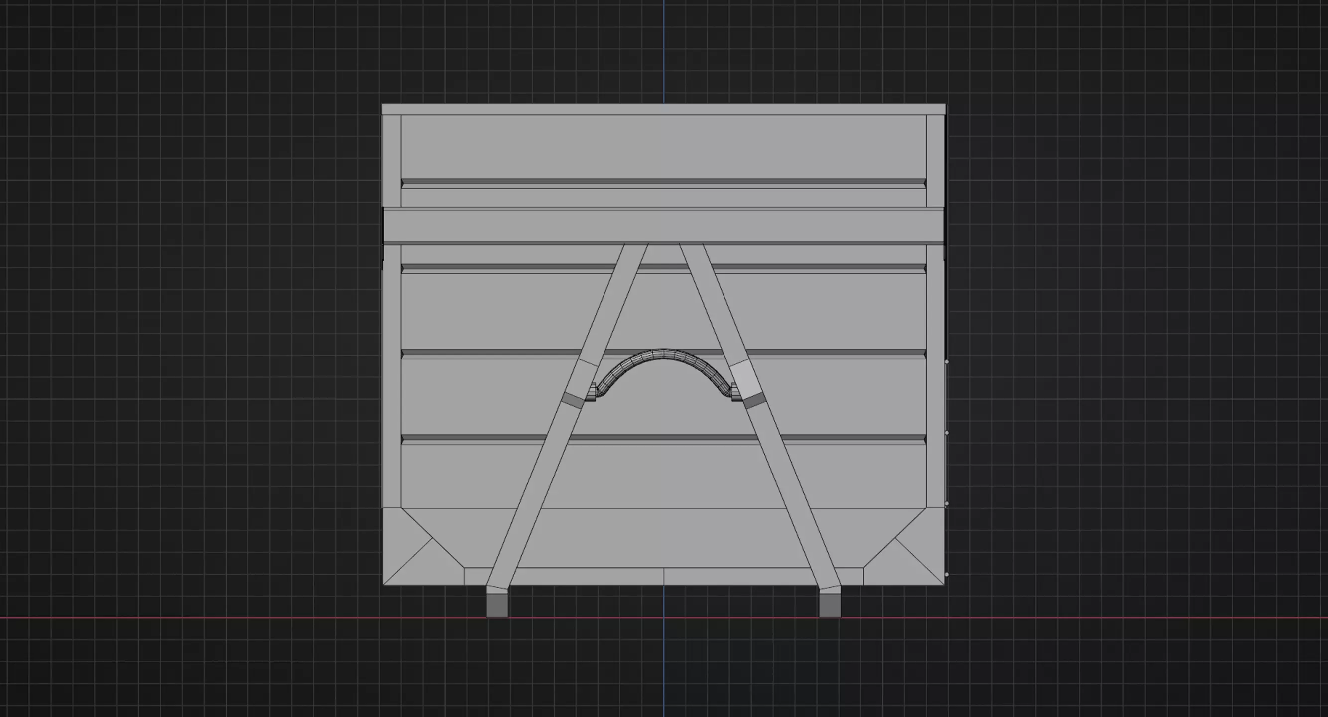1328x717 pixels.
Task: Select the wide horizontal band across crate
Action: coord(663,226)
